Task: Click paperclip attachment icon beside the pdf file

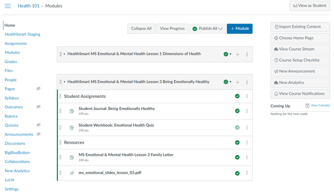Action: (72, 173)
